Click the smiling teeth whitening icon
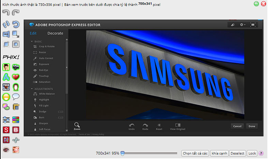268x159 pixels. tap(16, 150)
